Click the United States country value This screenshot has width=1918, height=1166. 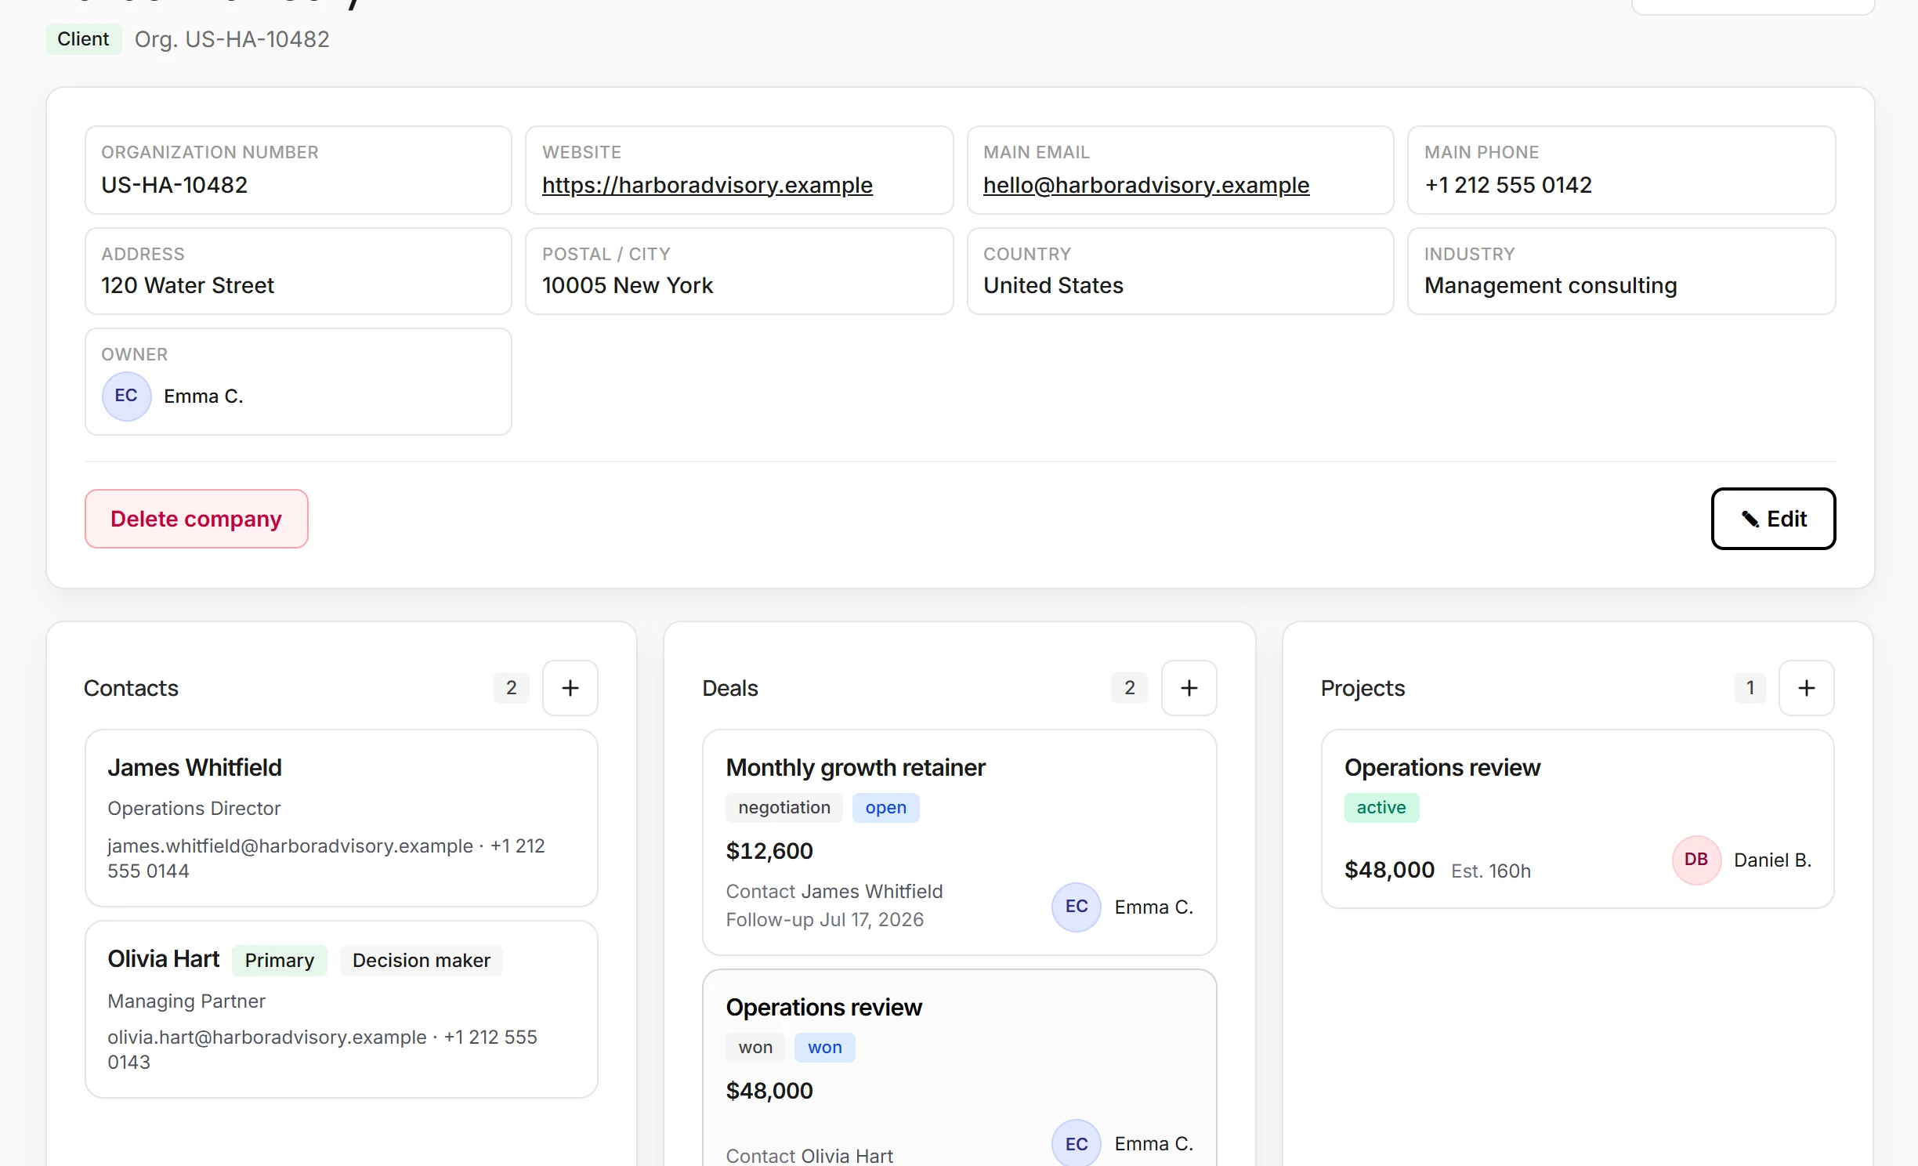click(1052, 285)
